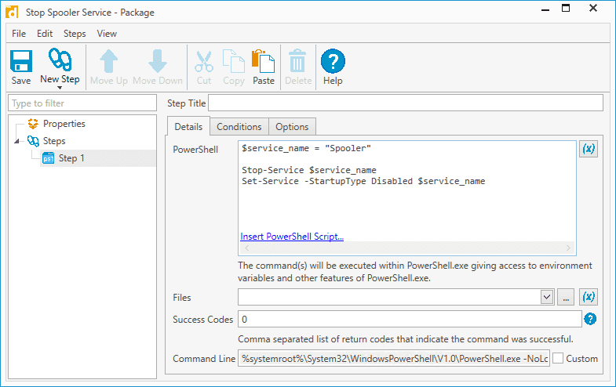The image size is (616, 387).
Task: Click the Move Up arrow icon
Action: click(x=109, y=61)
